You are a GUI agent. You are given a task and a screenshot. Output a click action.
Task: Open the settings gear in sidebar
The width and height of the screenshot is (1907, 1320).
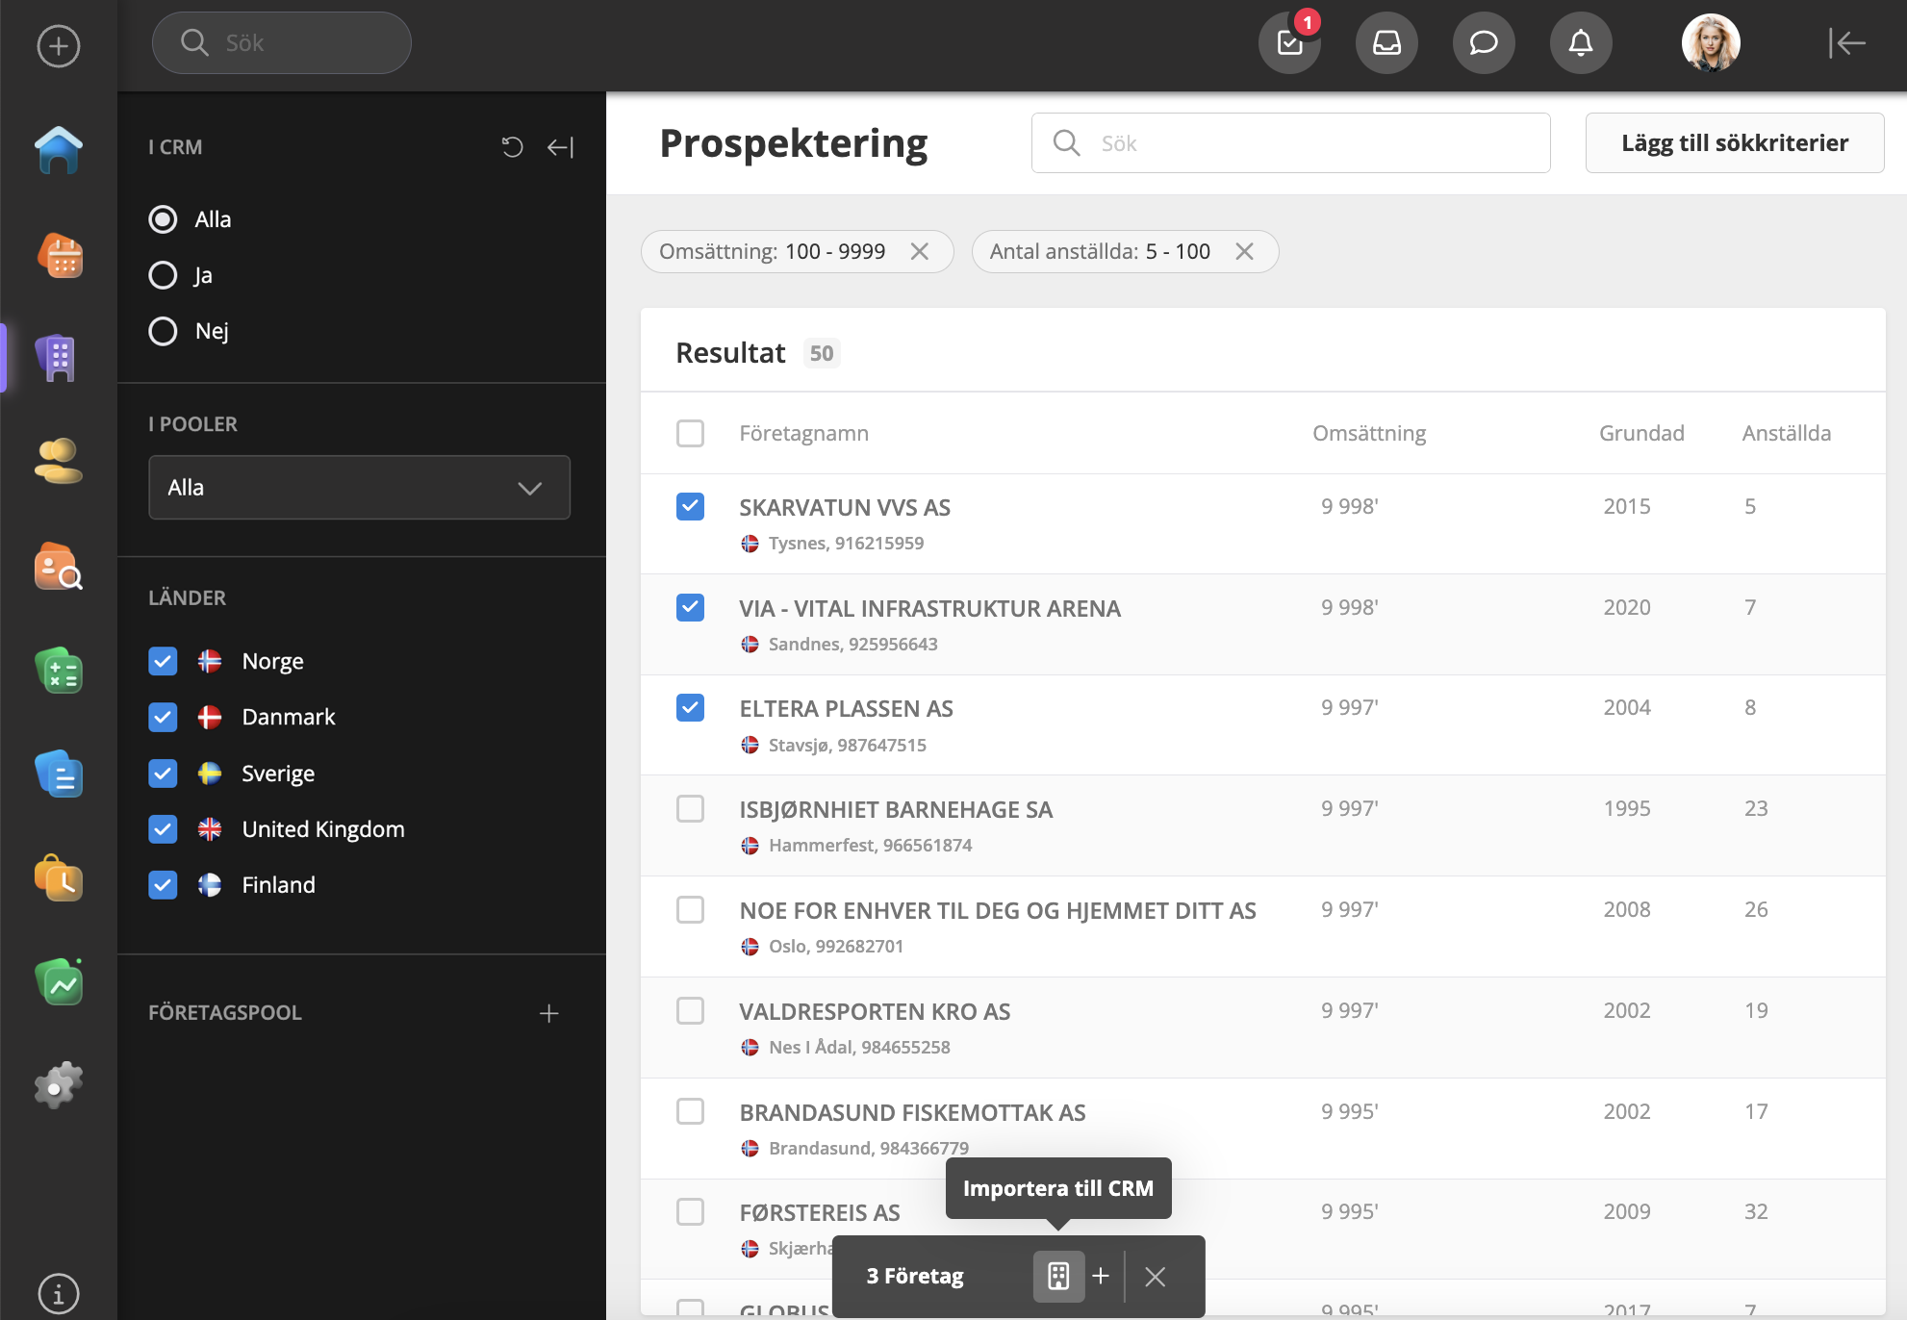pos(59,1085)
